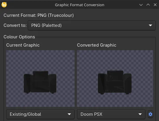Screen dimensions: 159x121
Task: Maximize dialog using the up-chevron icon
Action: [x=148, y=5]
